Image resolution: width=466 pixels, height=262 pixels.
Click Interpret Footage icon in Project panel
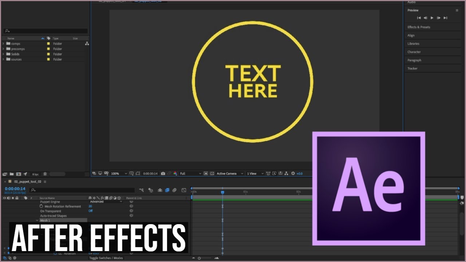point(5,174)
